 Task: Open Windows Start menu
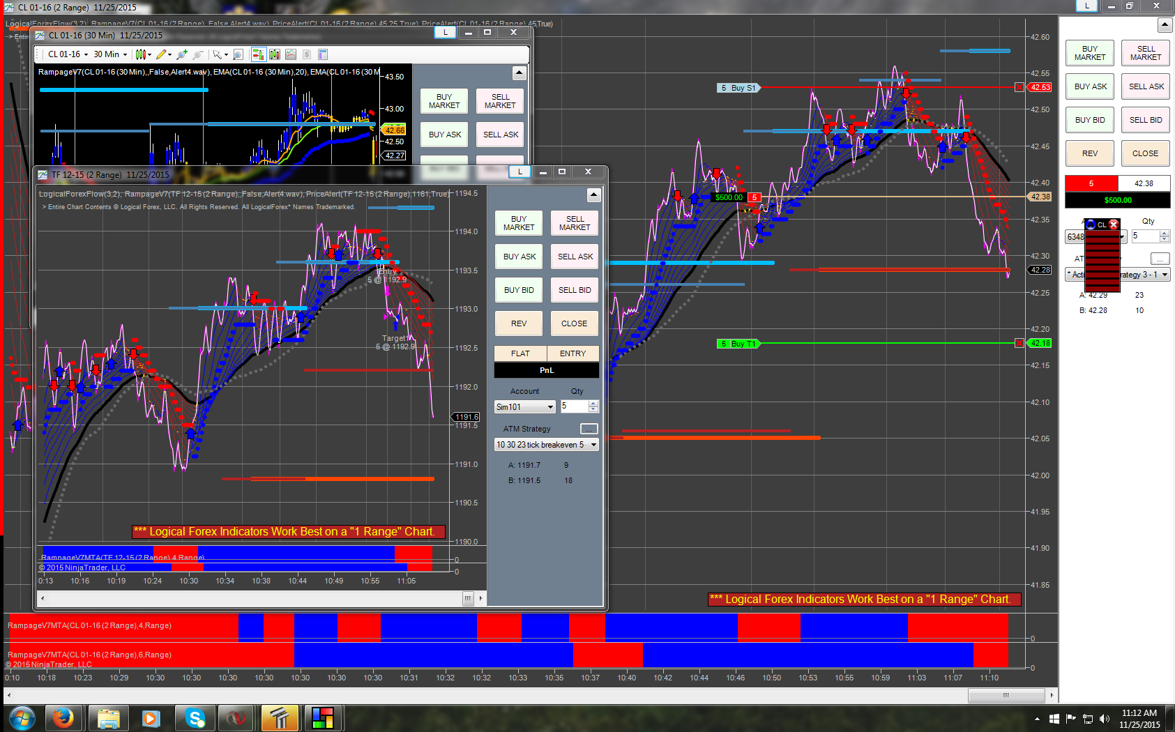click(22, 717)
